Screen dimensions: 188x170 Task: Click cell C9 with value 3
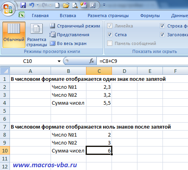coord(99,143)
